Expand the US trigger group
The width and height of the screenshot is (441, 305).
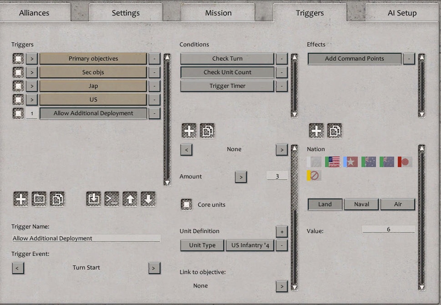32,99
